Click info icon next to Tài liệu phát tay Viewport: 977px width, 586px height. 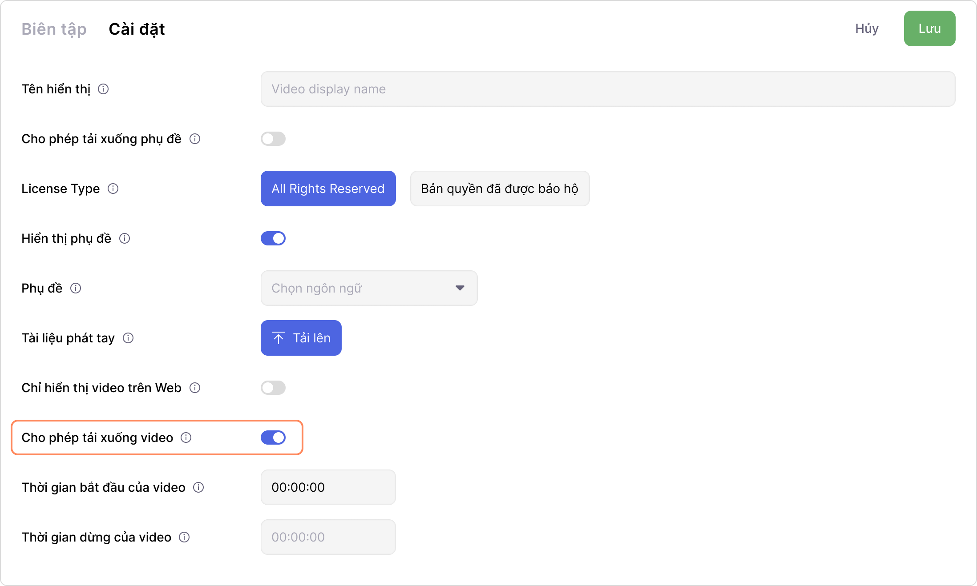pos(128,338)
